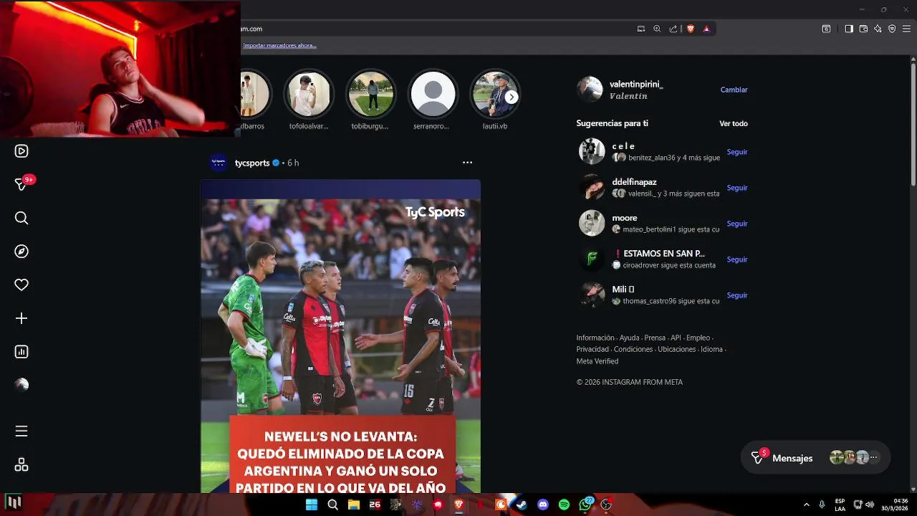View tobiburgu... story

(370, 94)
